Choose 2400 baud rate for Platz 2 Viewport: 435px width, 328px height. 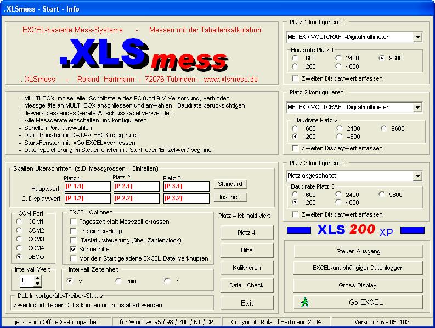(x=340, y=128)
